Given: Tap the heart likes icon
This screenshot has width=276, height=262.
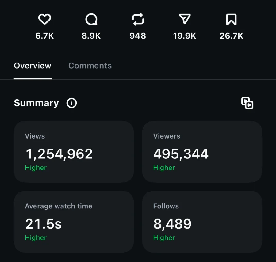Looking at the screenshot, I should pyautogui.click(x=44, y=19).
